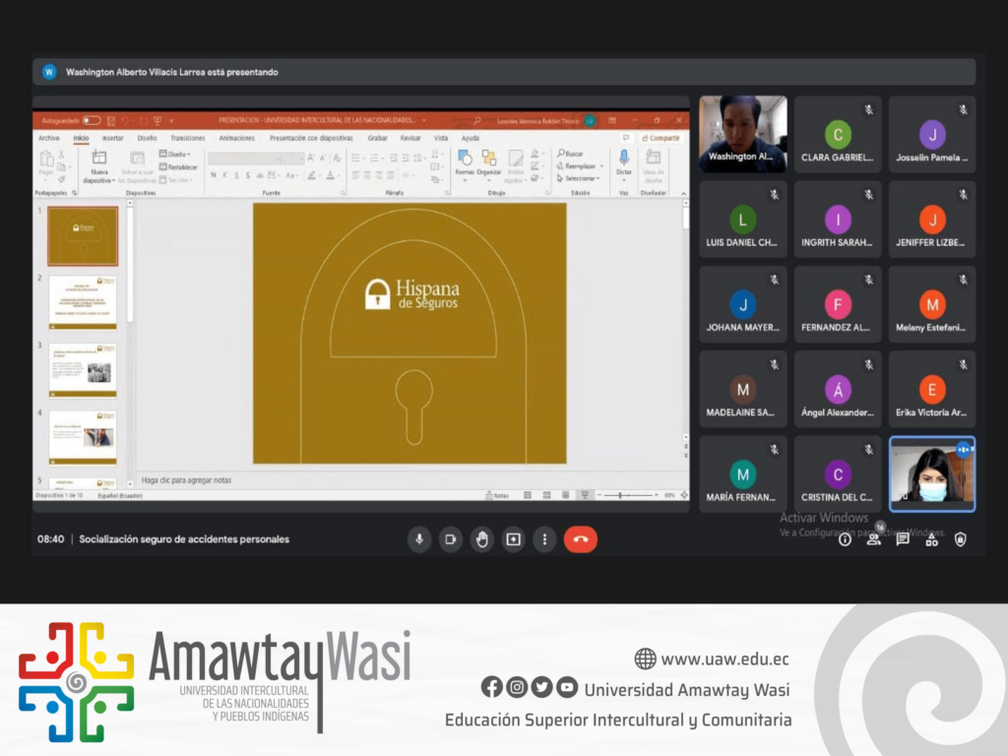Screen dimensions: 1008x756
Task: Select slide 3 thumbnail
Action: click(83, 370)
